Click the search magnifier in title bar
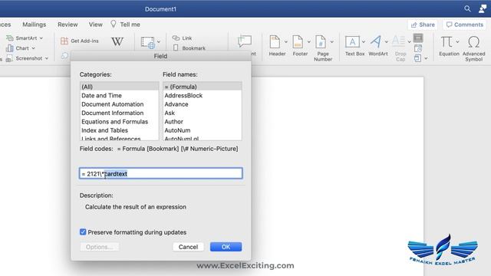Viewport: 491px width, 276px height. 467,8
